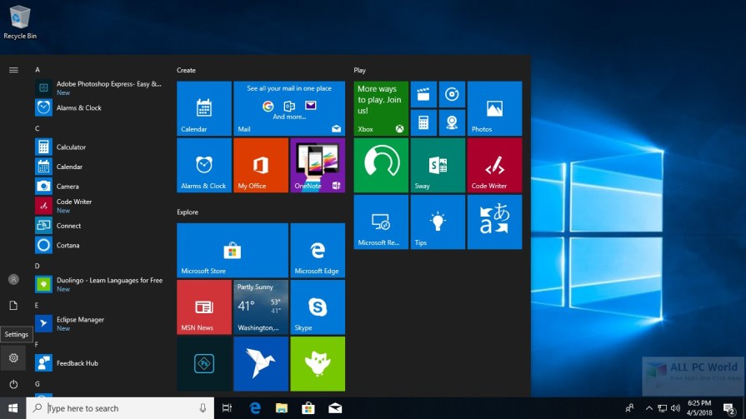Open File Explorer from the taskbar
The image size is (746, 419).
click(282, 408)
